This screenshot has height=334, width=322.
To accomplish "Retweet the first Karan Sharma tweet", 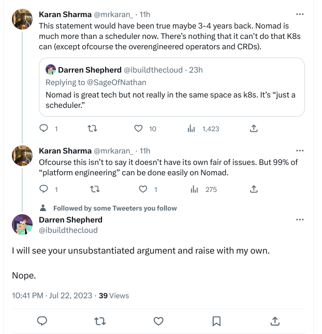I will point(92,129).
